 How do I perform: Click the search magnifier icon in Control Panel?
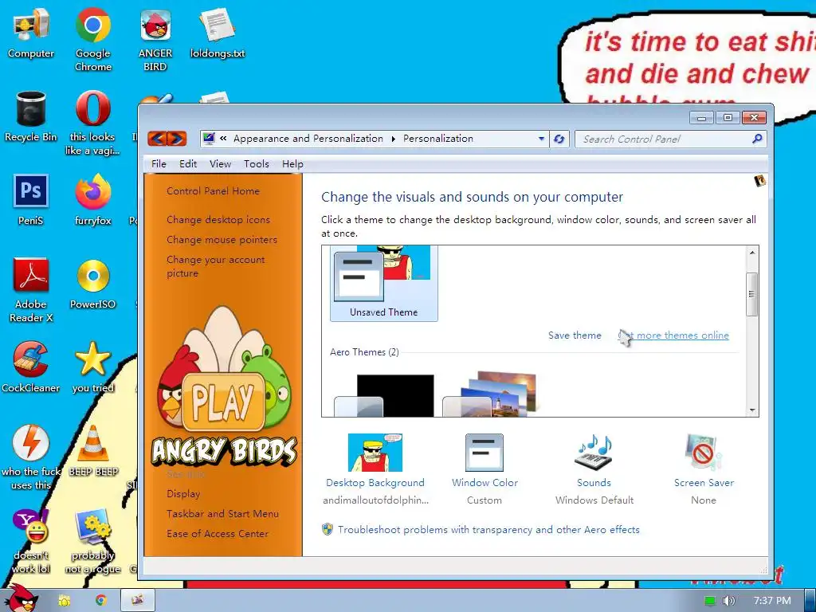[x=757, y=139]
